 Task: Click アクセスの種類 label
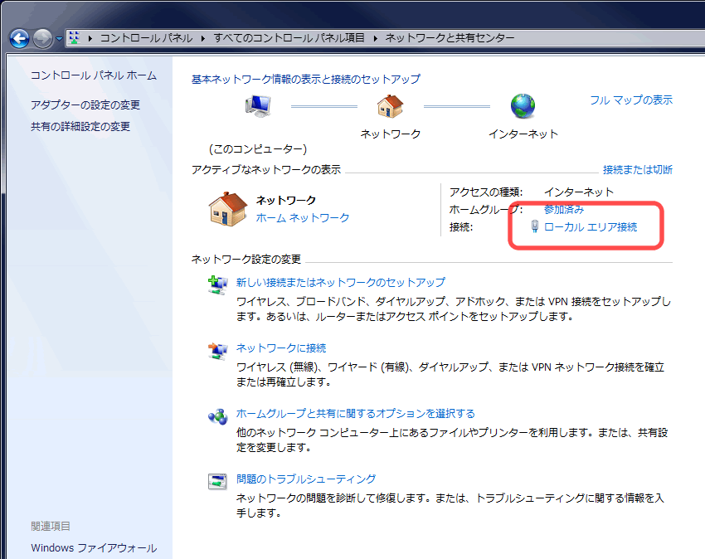tap(486, 192)
